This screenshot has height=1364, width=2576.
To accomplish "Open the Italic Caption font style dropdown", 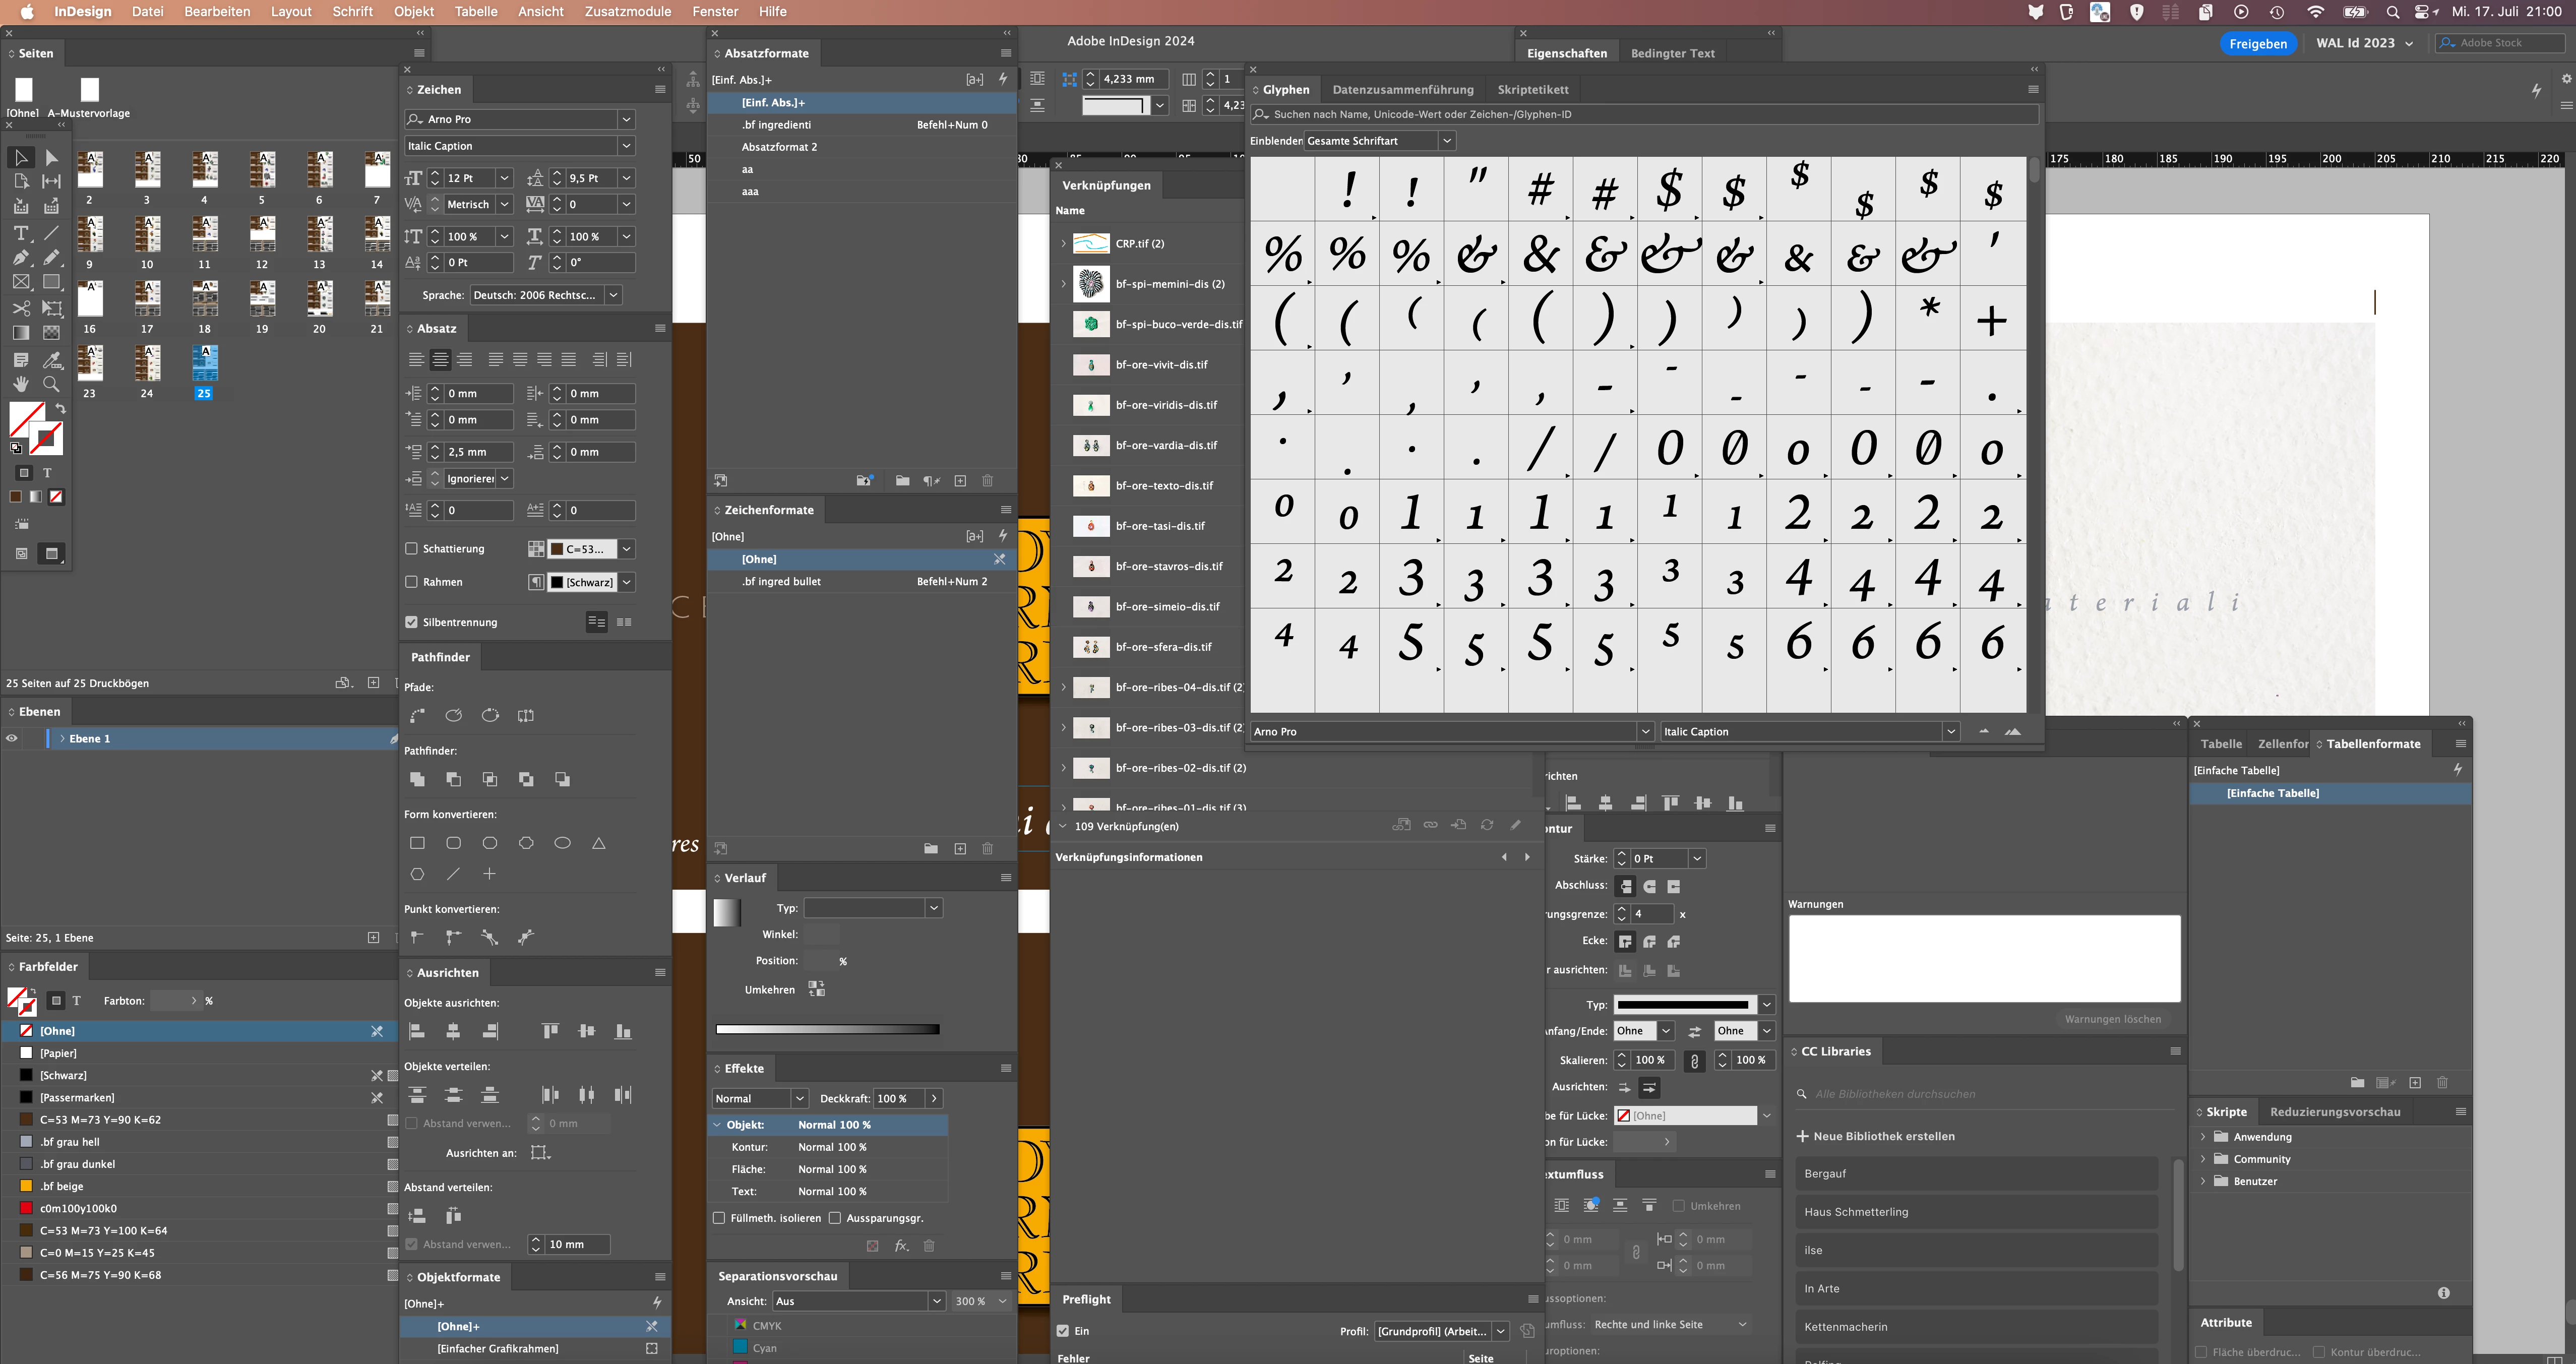I will [626, 146].
